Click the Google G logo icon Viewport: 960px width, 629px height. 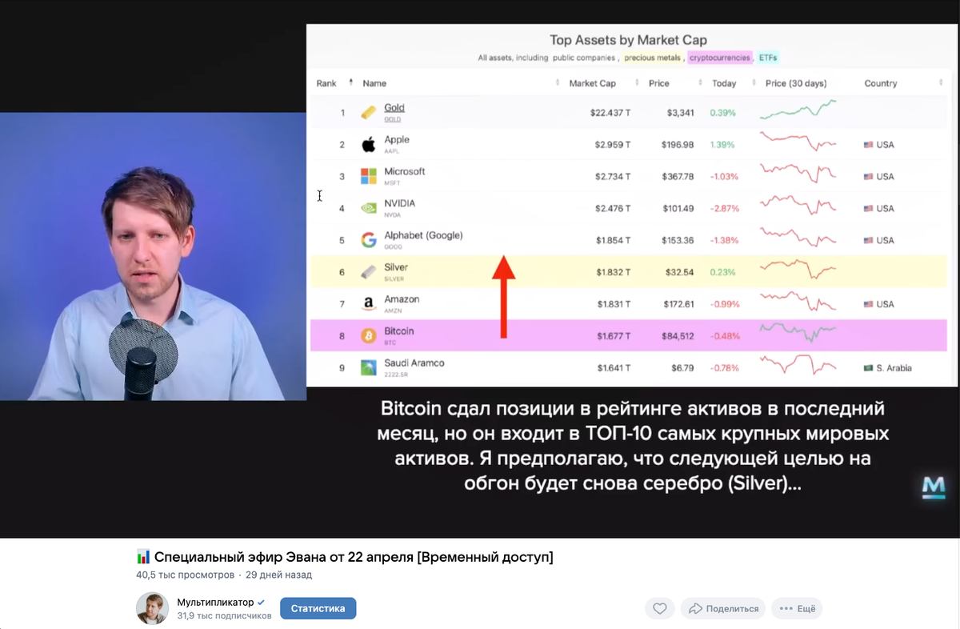(368, 240)
